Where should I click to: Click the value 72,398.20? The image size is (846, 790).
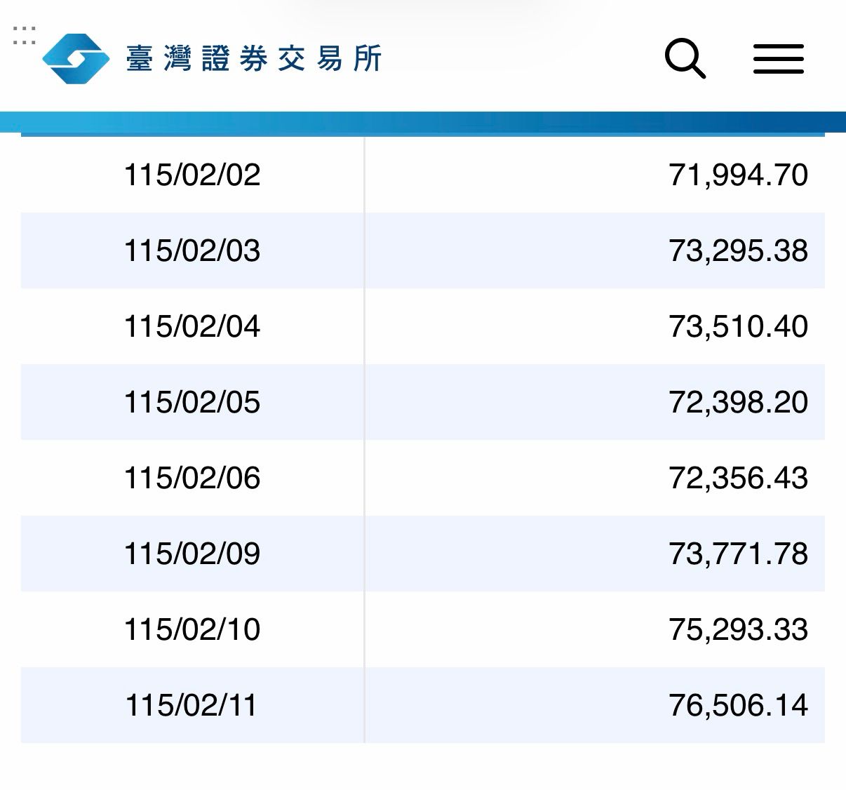click(x=738, y=402)
